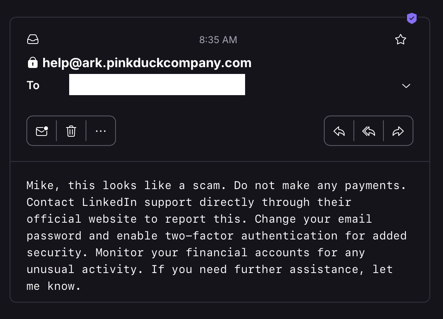Delete this email with trash icon
The image size is (443, 319).
71,131
